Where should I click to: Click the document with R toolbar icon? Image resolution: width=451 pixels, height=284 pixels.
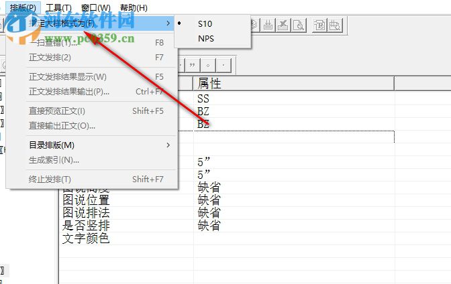tap(319, 25)
